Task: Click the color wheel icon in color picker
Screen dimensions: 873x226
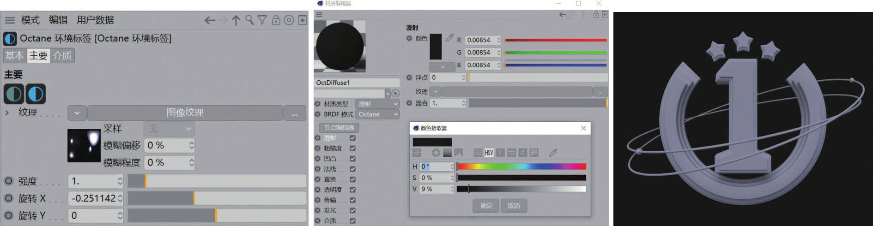Action: 436,153
